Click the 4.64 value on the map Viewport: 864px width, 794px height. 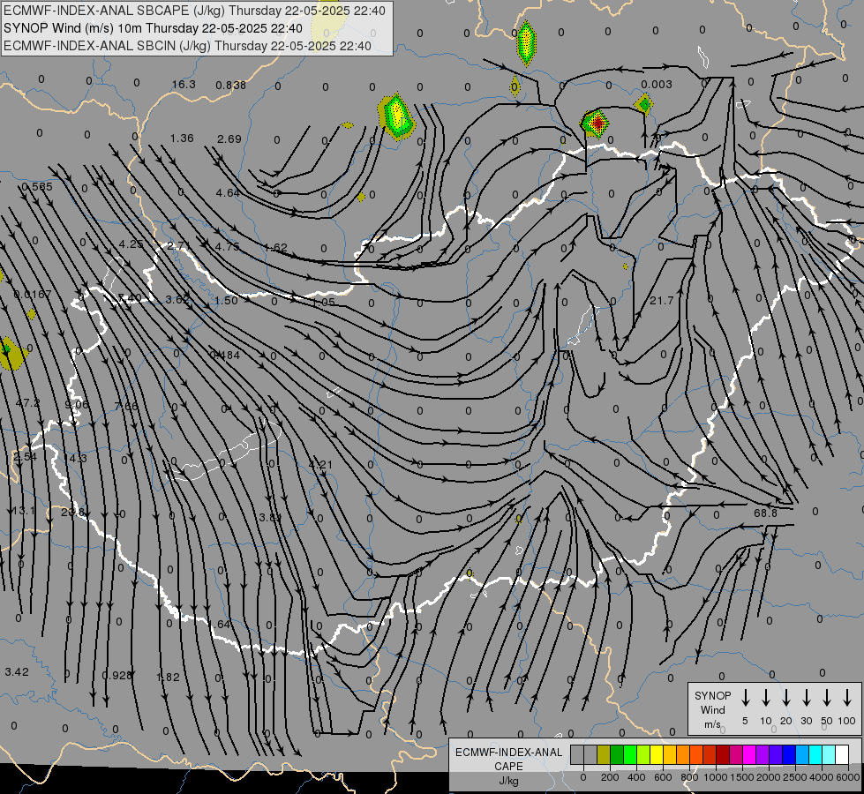pyautogui.click(x=228, y=193)
